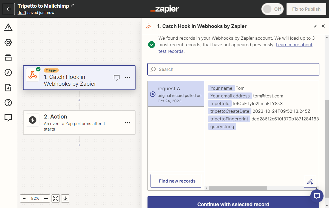Screen dimensions: 329x208
Task: Click the Trigger badge label
Action: point(51,70)
